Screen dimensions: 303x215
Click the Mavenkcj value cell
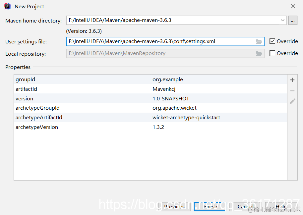[x=164, y=89]
